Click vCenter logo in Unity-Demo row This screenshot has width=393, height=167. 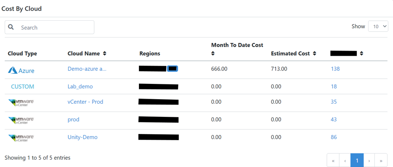21,138
